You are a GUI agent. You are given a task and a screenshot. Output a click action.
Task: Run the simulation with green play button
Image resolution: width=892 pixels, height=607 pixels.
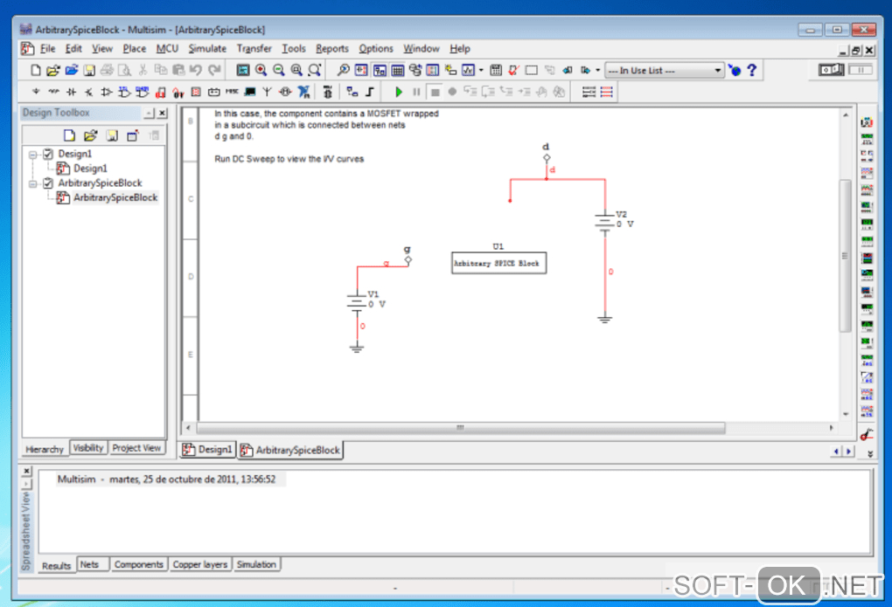point(399,92)
